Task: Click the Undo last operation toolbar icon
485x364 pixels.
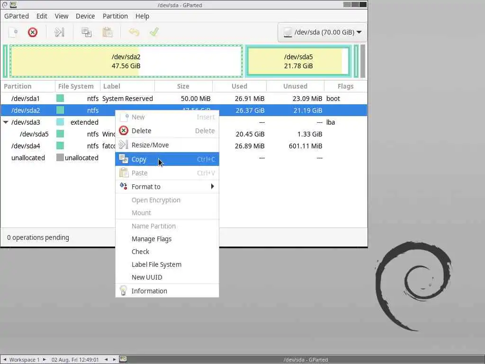Action: click(134, 32)
